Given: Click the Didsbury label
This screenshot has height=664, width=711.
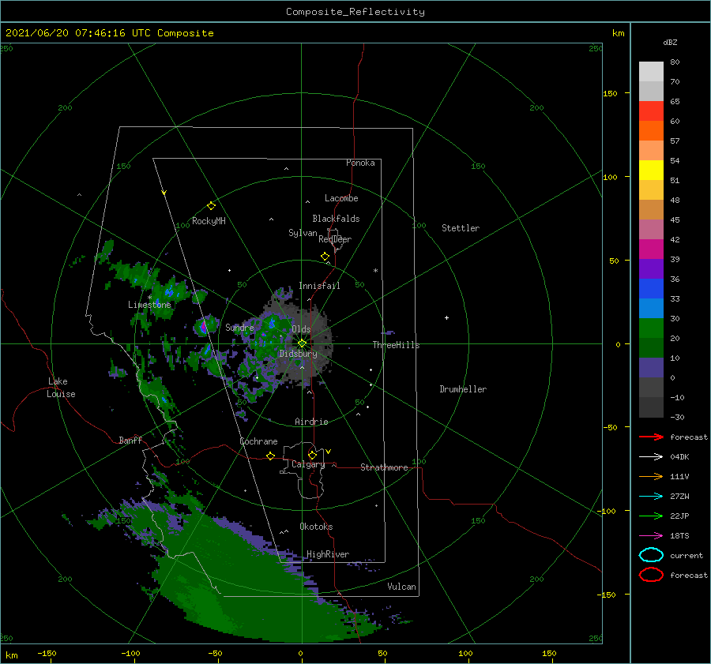Looking at the screenshot, I should coord(298,354).
